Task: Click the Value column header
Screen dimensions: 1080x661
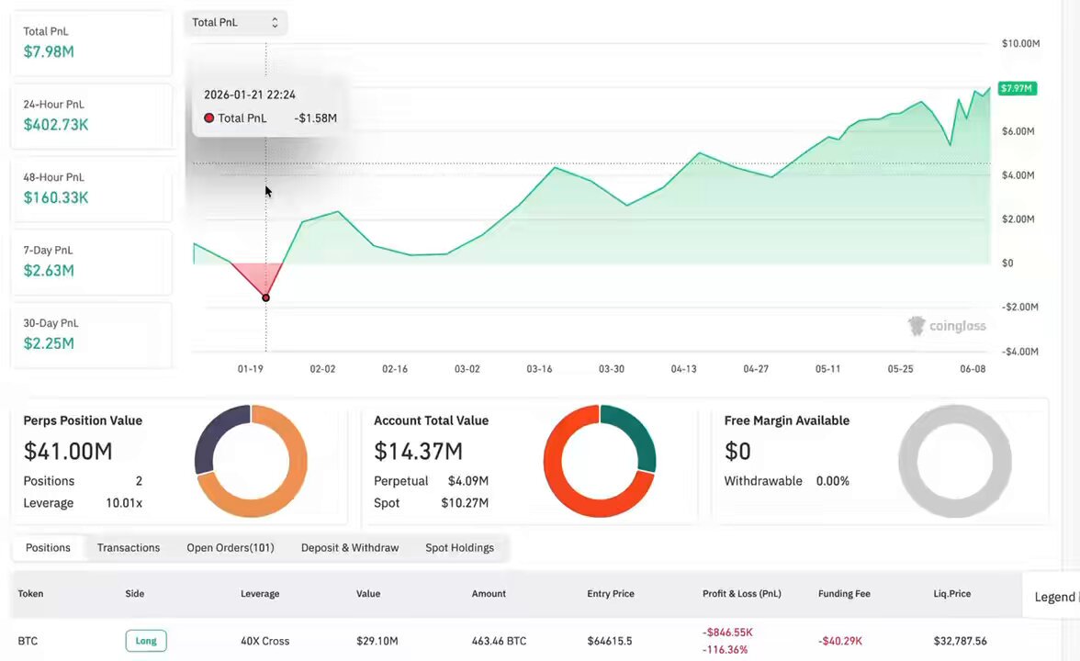Action: point(367,593)
